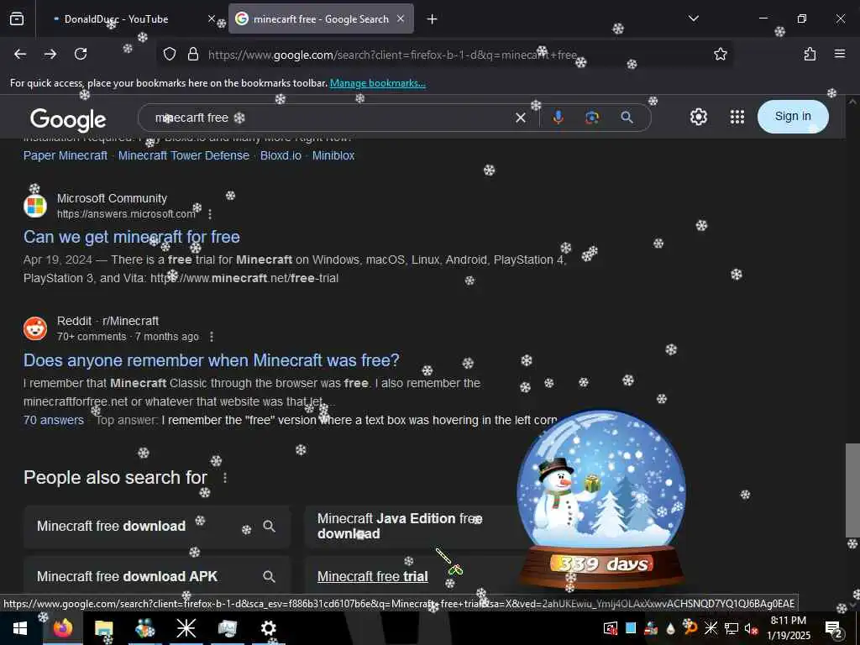Screen dimensions: 860x645
Task: Open the snowflake app on the taskbar
Action: point(186,628)
